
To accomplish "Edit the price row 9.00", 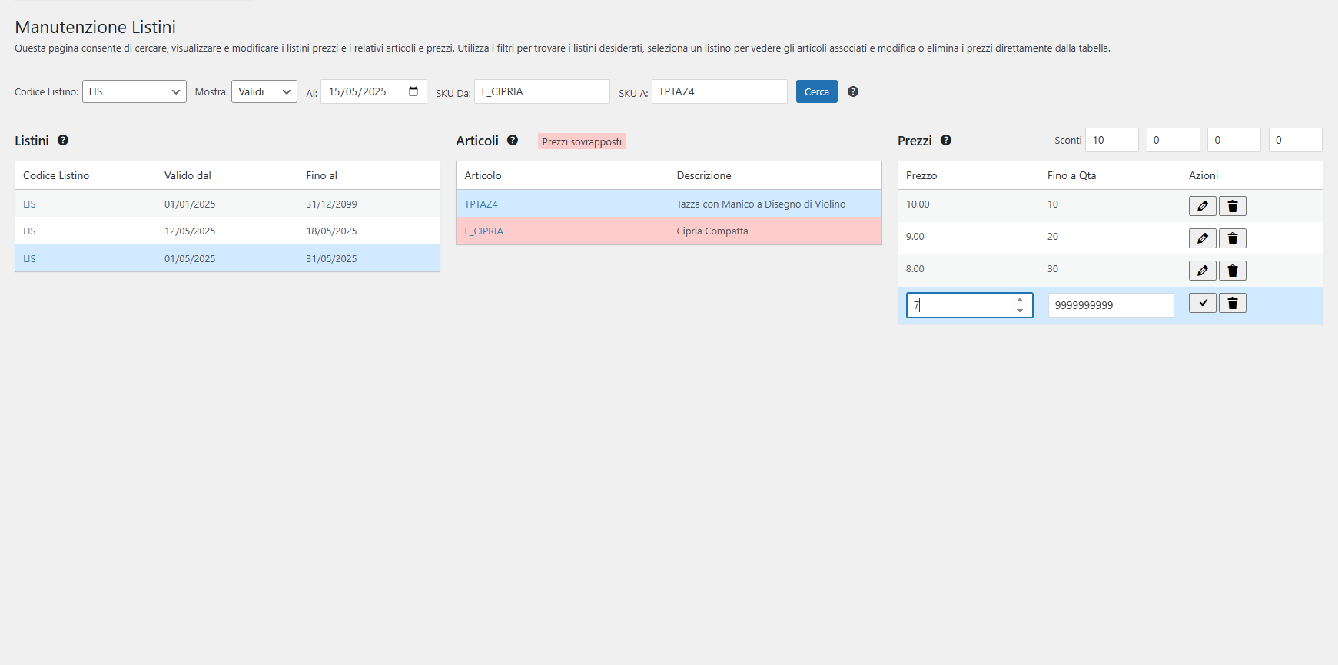I will (x=1203, y=238).
